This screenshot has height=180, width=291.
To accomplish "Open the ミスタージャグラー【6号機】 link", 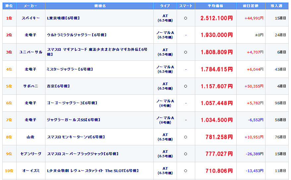I will [x=70, y=69].
